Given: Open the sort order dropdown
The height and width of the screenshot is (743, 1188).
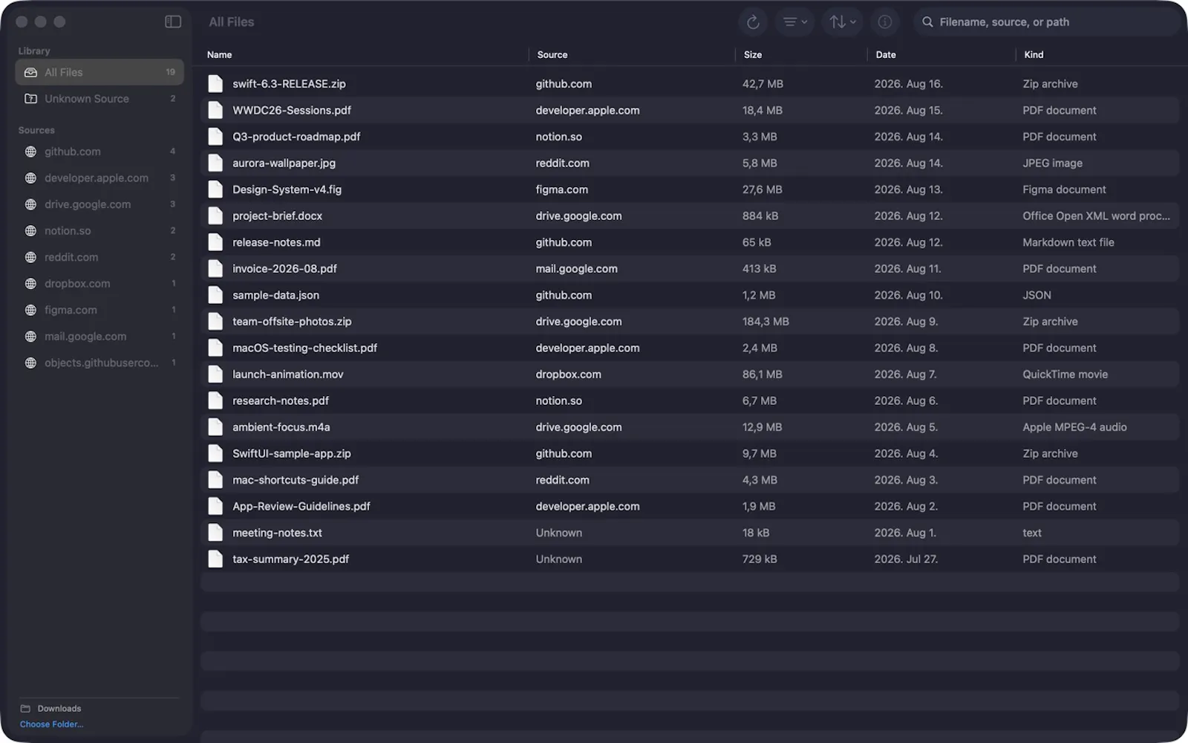Looking at the screenshot, I should (x=842, y=22).
